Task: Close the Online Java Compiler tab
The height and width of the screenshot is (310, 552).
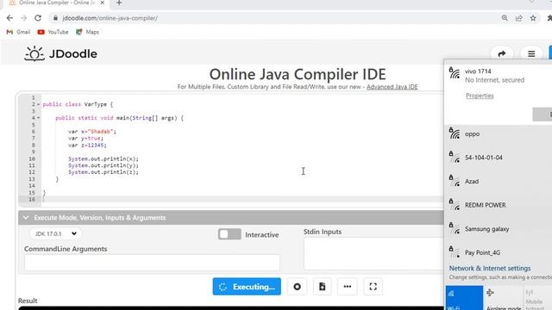Action: pos(102,3)
